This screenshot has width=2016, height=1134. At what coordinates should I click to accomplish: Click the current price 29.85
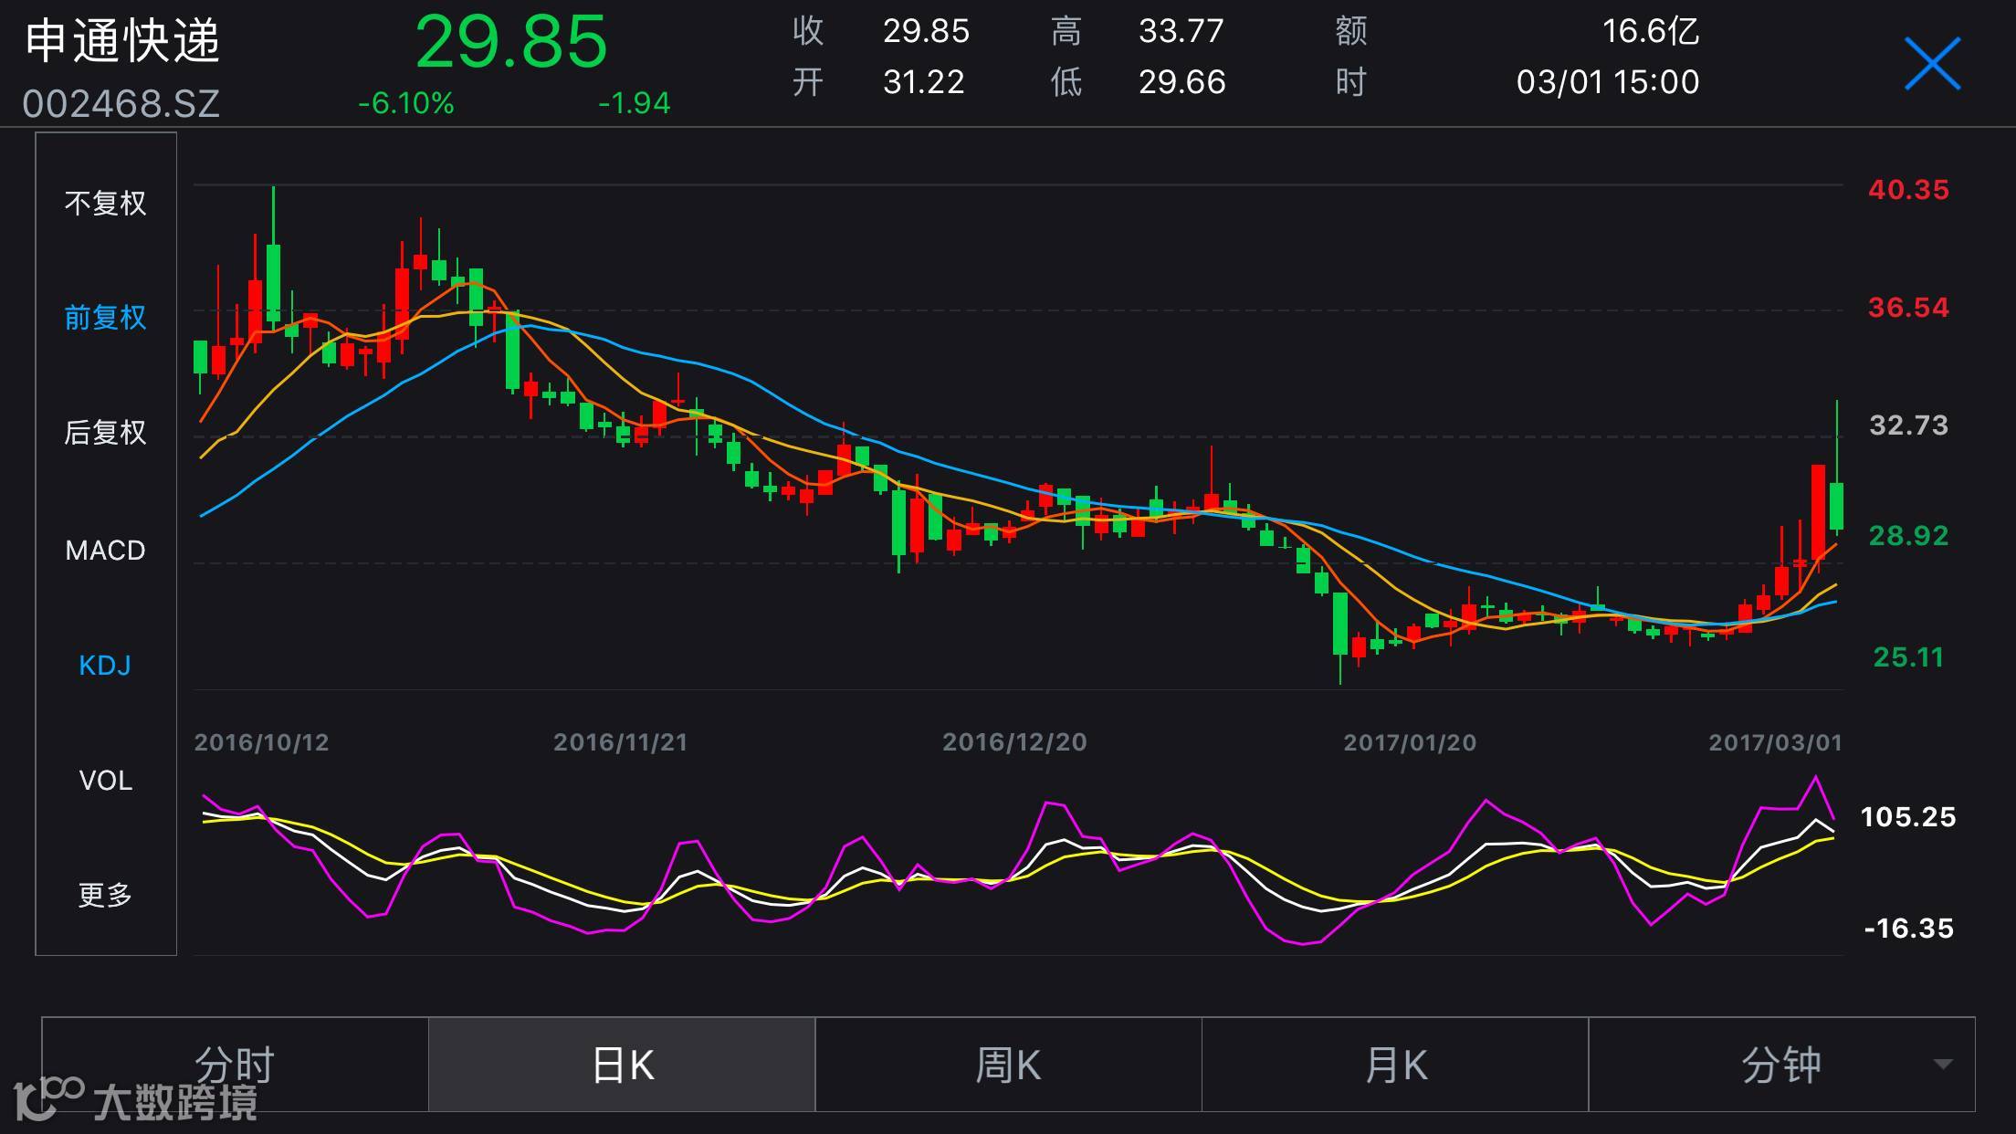[510, 43]
